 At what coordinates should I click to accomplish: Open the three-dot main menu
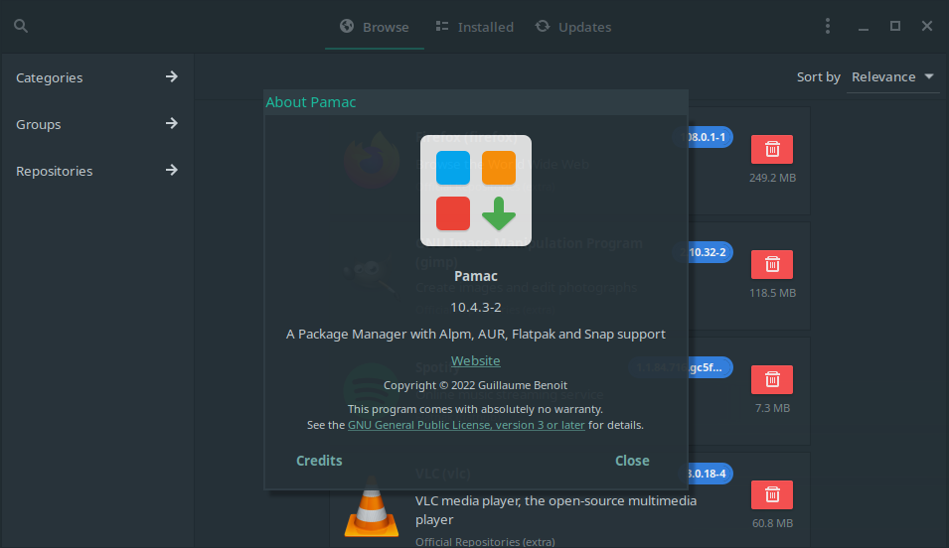828,26
